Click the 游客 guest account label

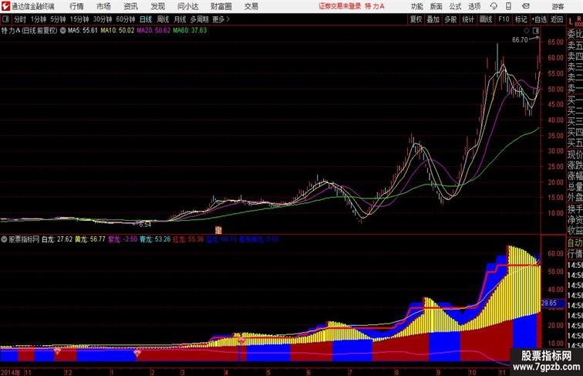coord(558,7)
